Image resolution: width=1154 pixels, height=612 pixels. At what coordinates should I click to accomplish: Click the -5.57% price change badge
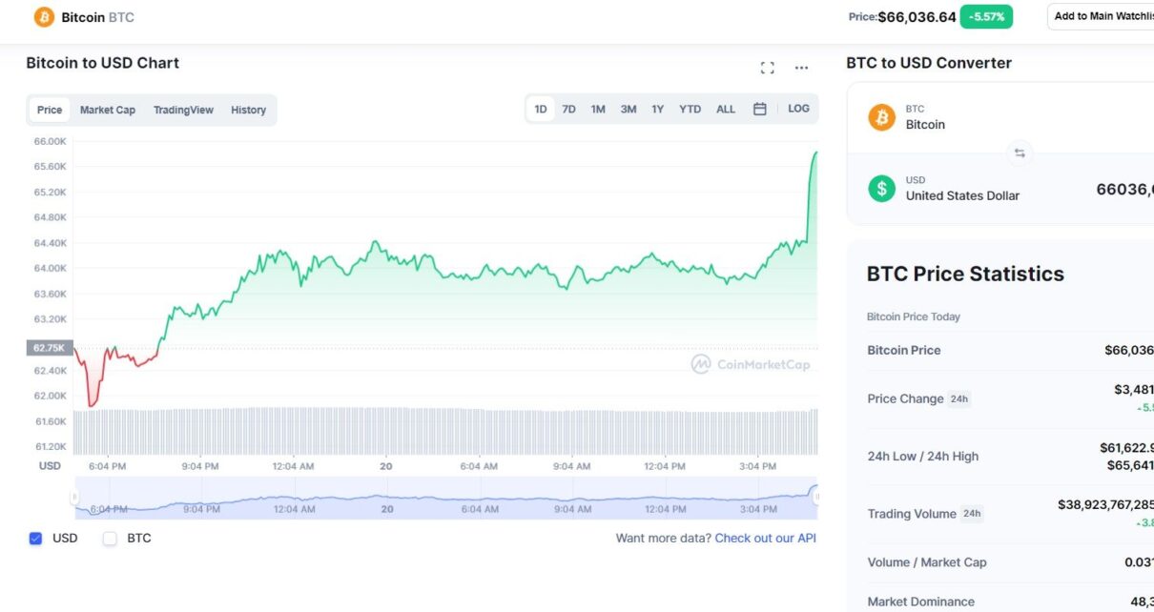986,17
